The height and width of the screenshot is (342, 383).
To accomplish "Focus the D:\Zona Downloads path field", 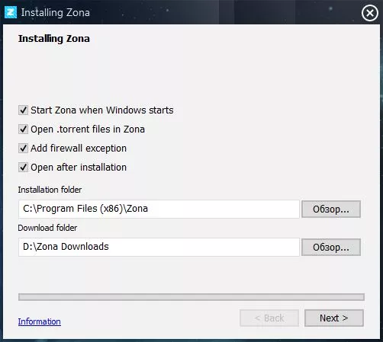I will click(x=159, y=247).
